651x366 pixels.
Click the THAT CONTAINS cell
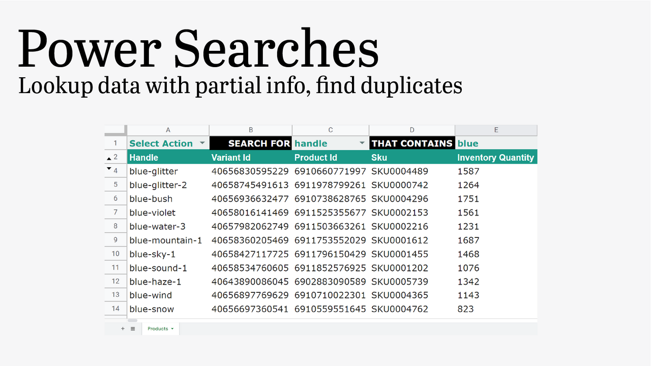412,143
